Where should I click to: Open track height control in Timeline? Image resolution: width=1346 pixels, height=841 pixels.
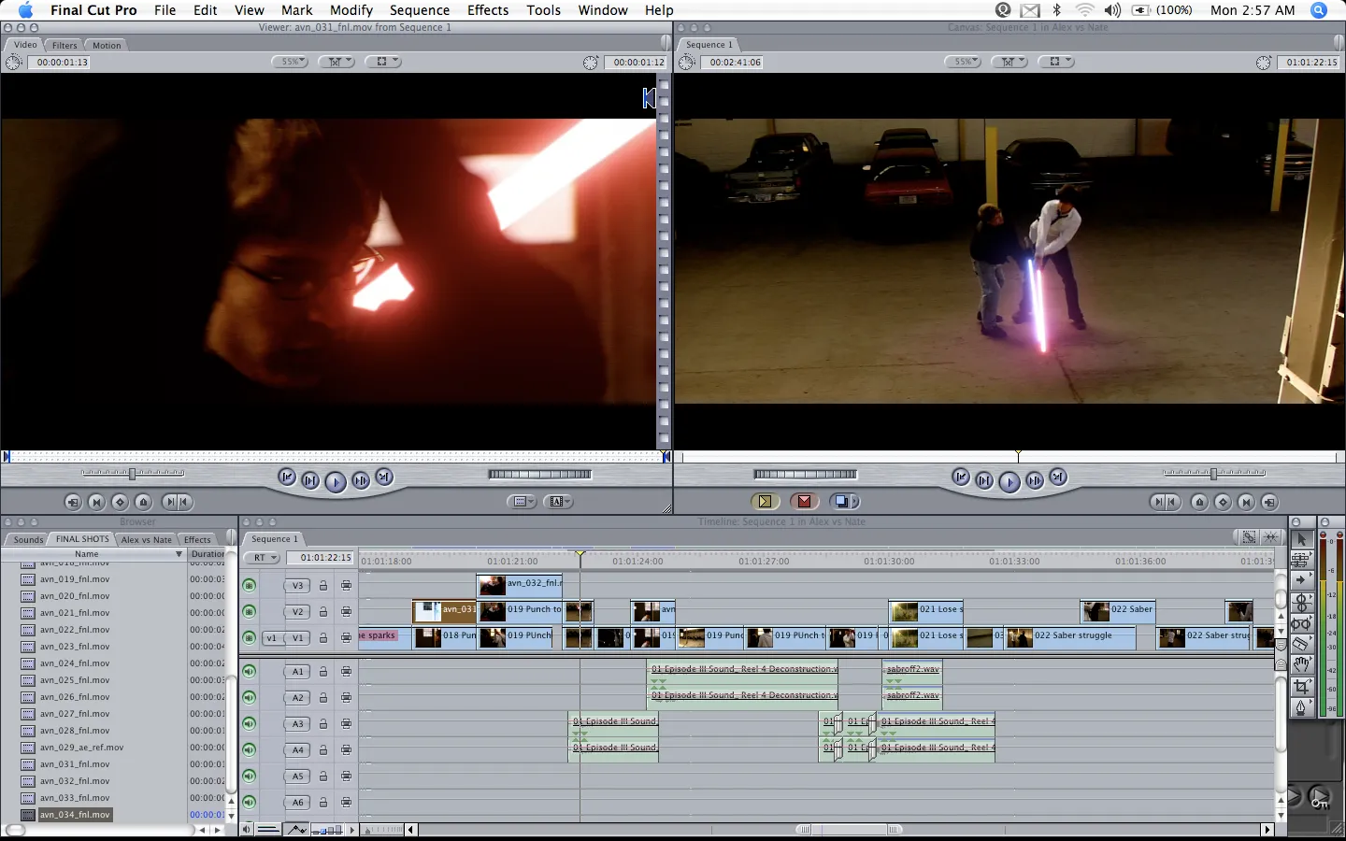coord(327,830)
